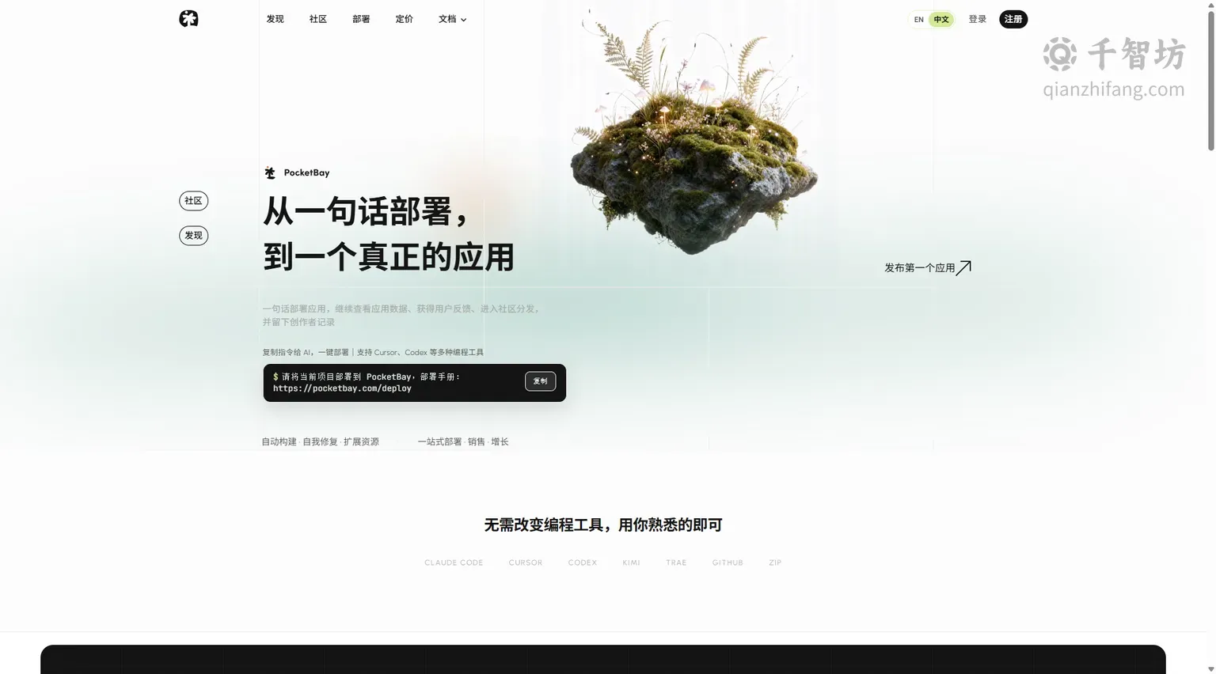This screenshot has width=1216, height=674.
Task: Click the ZIP label
Action: pyautogui.click(x=775, y=562)
